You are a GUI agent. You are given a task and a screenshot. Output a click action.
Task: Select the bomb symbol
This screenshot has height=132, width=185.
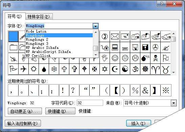pyautogui.click(x=145, y=58)
